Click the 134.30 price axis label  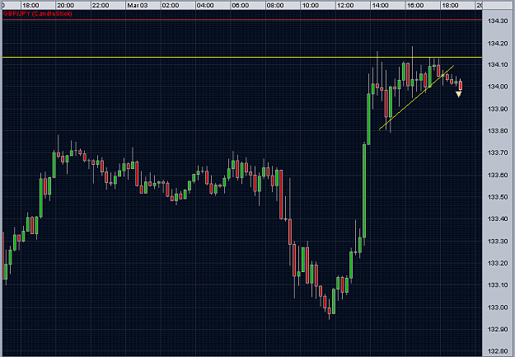(498, 21)
